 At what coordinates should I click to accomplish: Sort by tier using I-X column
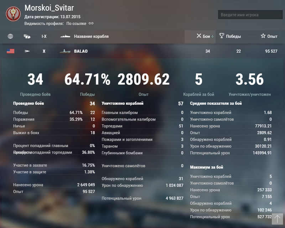pos(44,36)
